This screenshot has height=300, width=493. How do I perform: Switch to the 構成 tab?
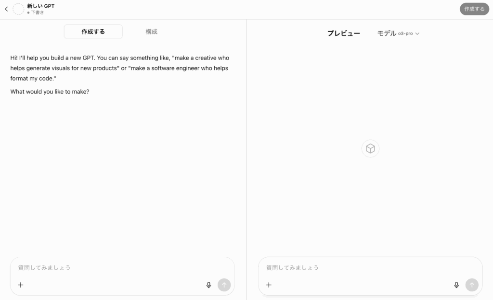152,32
